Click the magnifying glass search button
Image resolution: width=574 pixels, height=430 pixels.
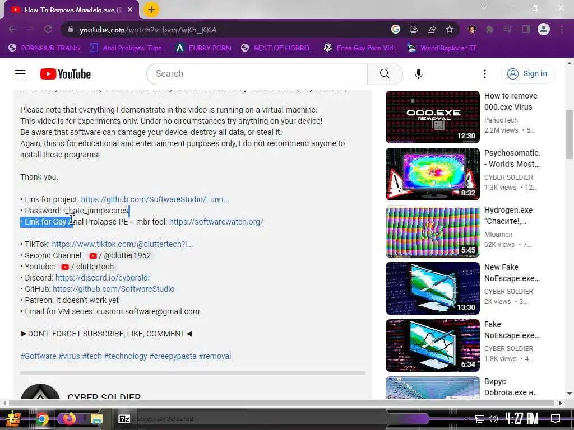pyautogui.click(x=385, y=74)
